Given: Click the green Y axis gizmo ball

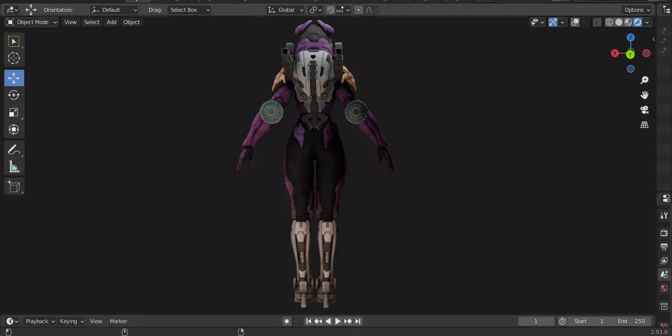Looking at the screenshot, I should (x=630, y=55).
